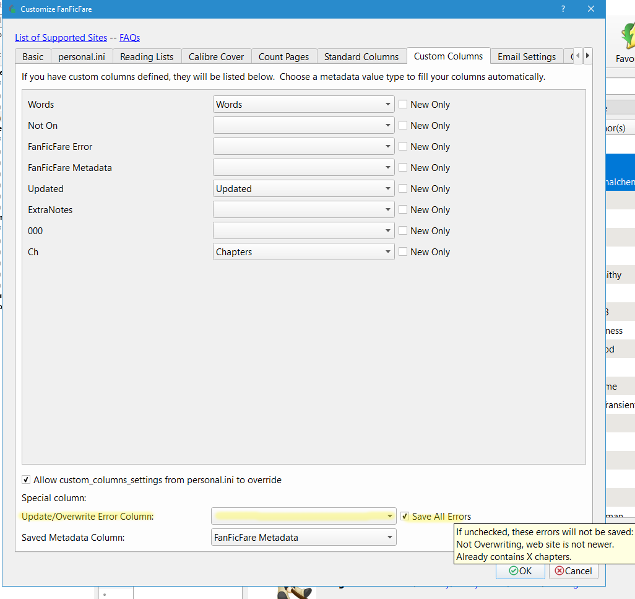The height and width of the screenshot is (599, 635).
Task: Open the Reading Lists tab
Action: (x=147, y=57)
